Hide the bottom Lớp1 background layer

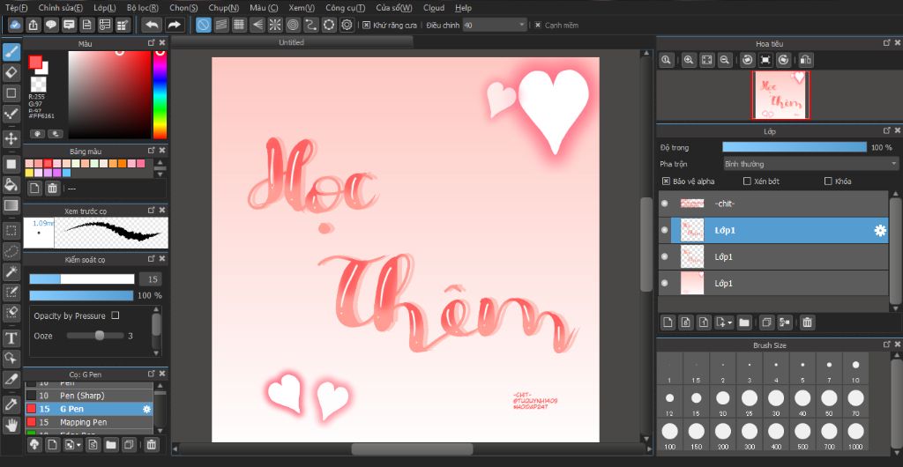coord(665,283)
